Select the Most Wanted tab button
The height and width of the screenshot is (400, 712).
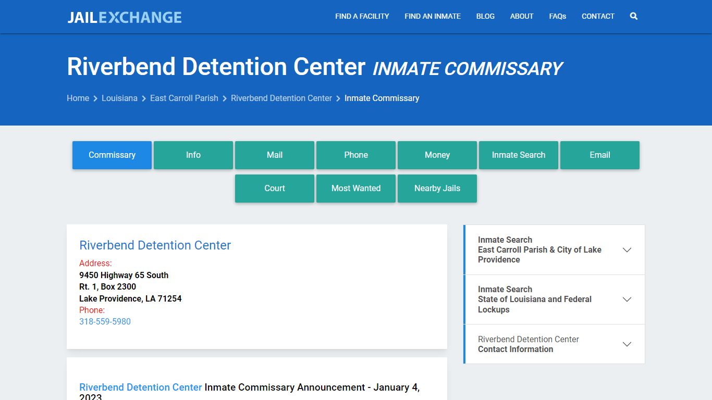[356, 189]
